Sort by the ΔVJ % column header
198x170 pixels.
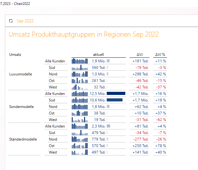[x=160, y=55]
